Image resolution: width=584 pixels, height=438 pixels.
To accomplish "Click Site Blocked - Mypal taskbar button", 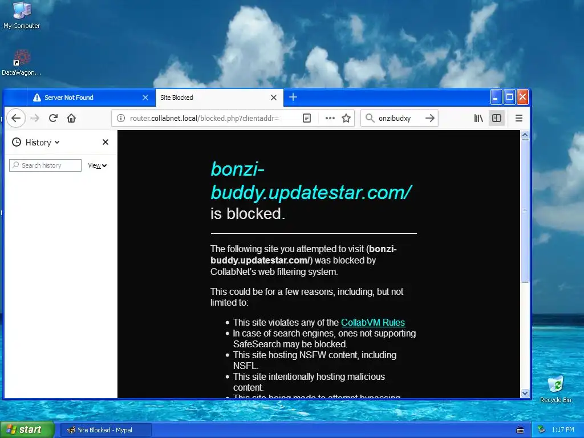I will pyautogui.click(x=106, y=430).
